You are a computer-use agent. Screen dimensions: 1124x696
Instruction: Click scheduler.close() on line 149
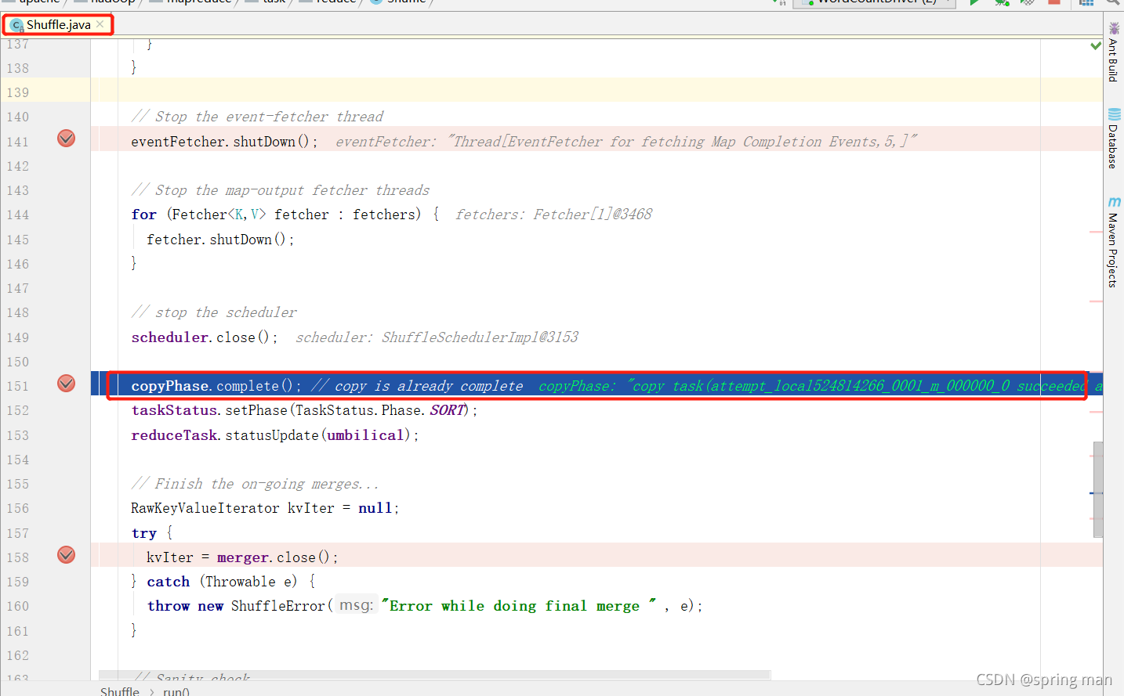(204, 337)
